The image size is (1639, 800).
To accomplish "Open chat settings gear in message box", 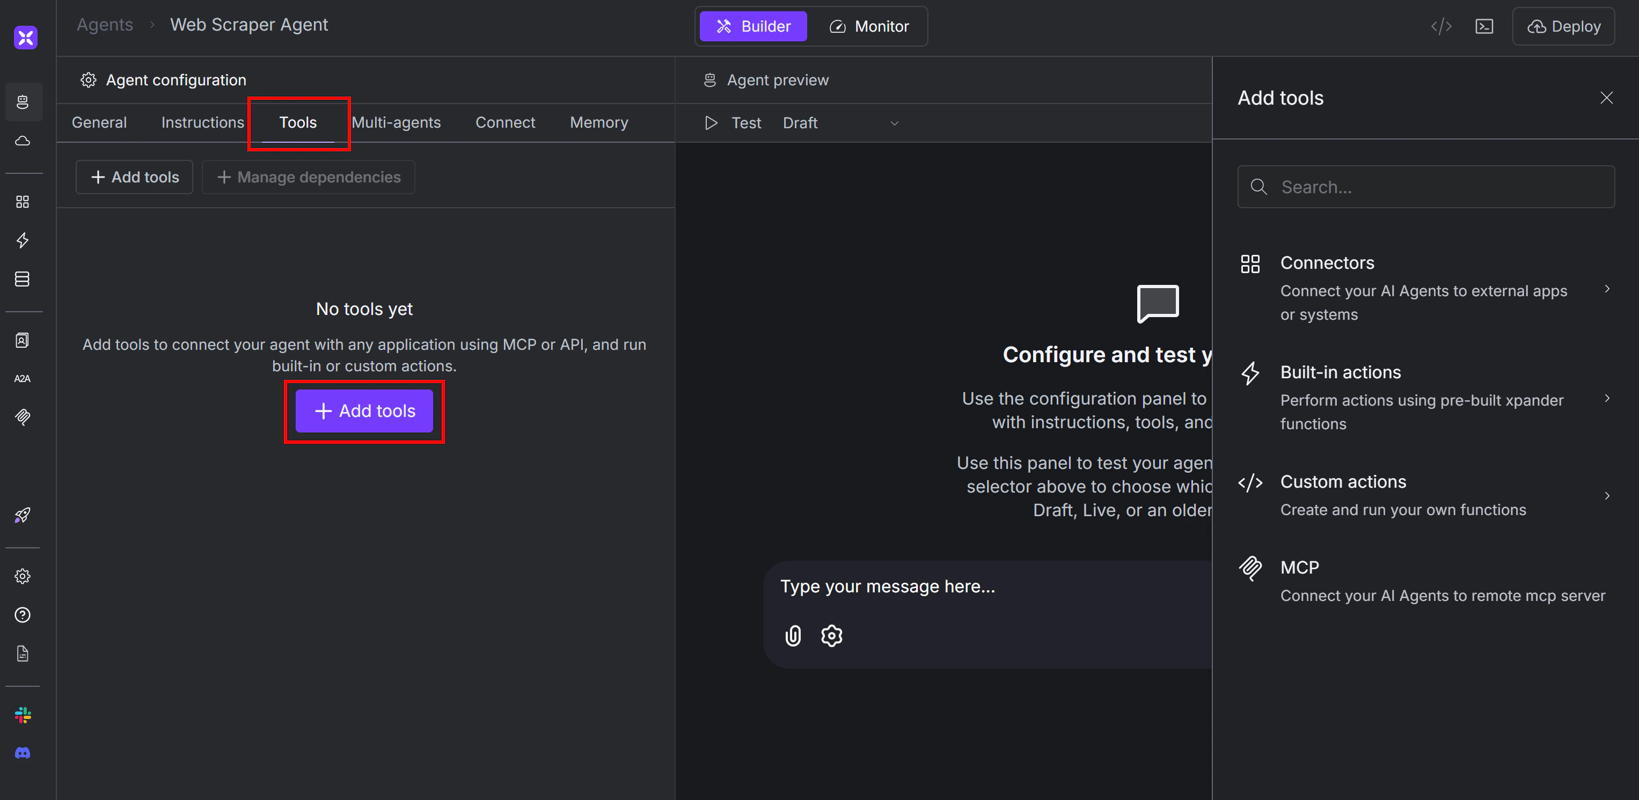I will pyautogui.click(x=832, y=635).
